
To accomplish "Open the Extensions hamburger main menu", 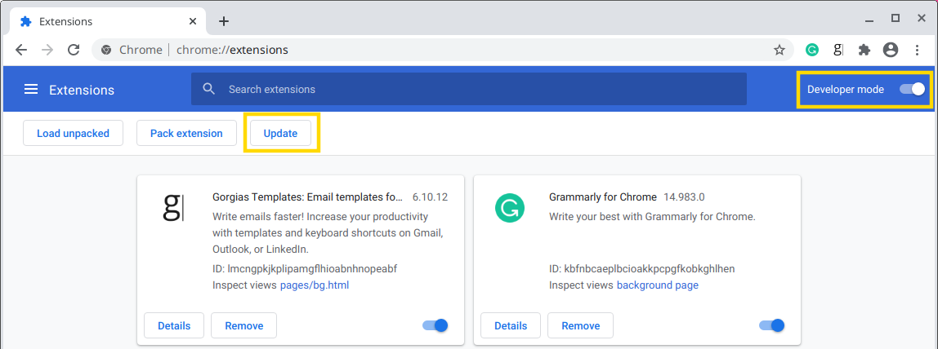I will [x=30, y=90].
